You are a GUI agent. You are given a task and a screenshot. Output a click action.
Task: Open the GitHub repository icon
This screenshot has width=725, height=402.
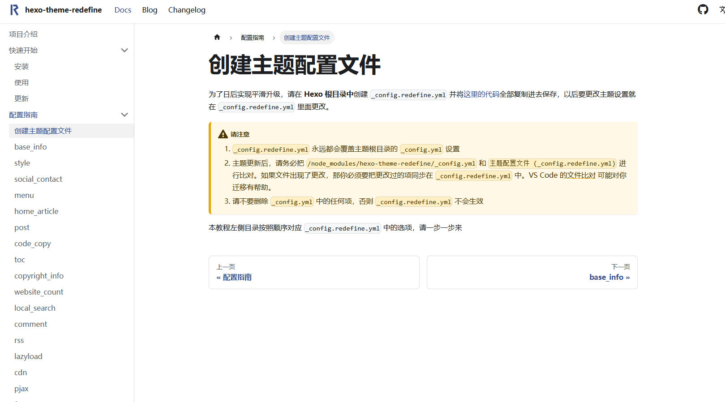703,9
